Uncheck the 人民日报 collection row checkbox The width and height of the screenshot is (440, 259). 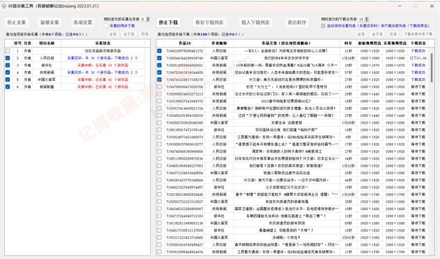tap(7, 58)
